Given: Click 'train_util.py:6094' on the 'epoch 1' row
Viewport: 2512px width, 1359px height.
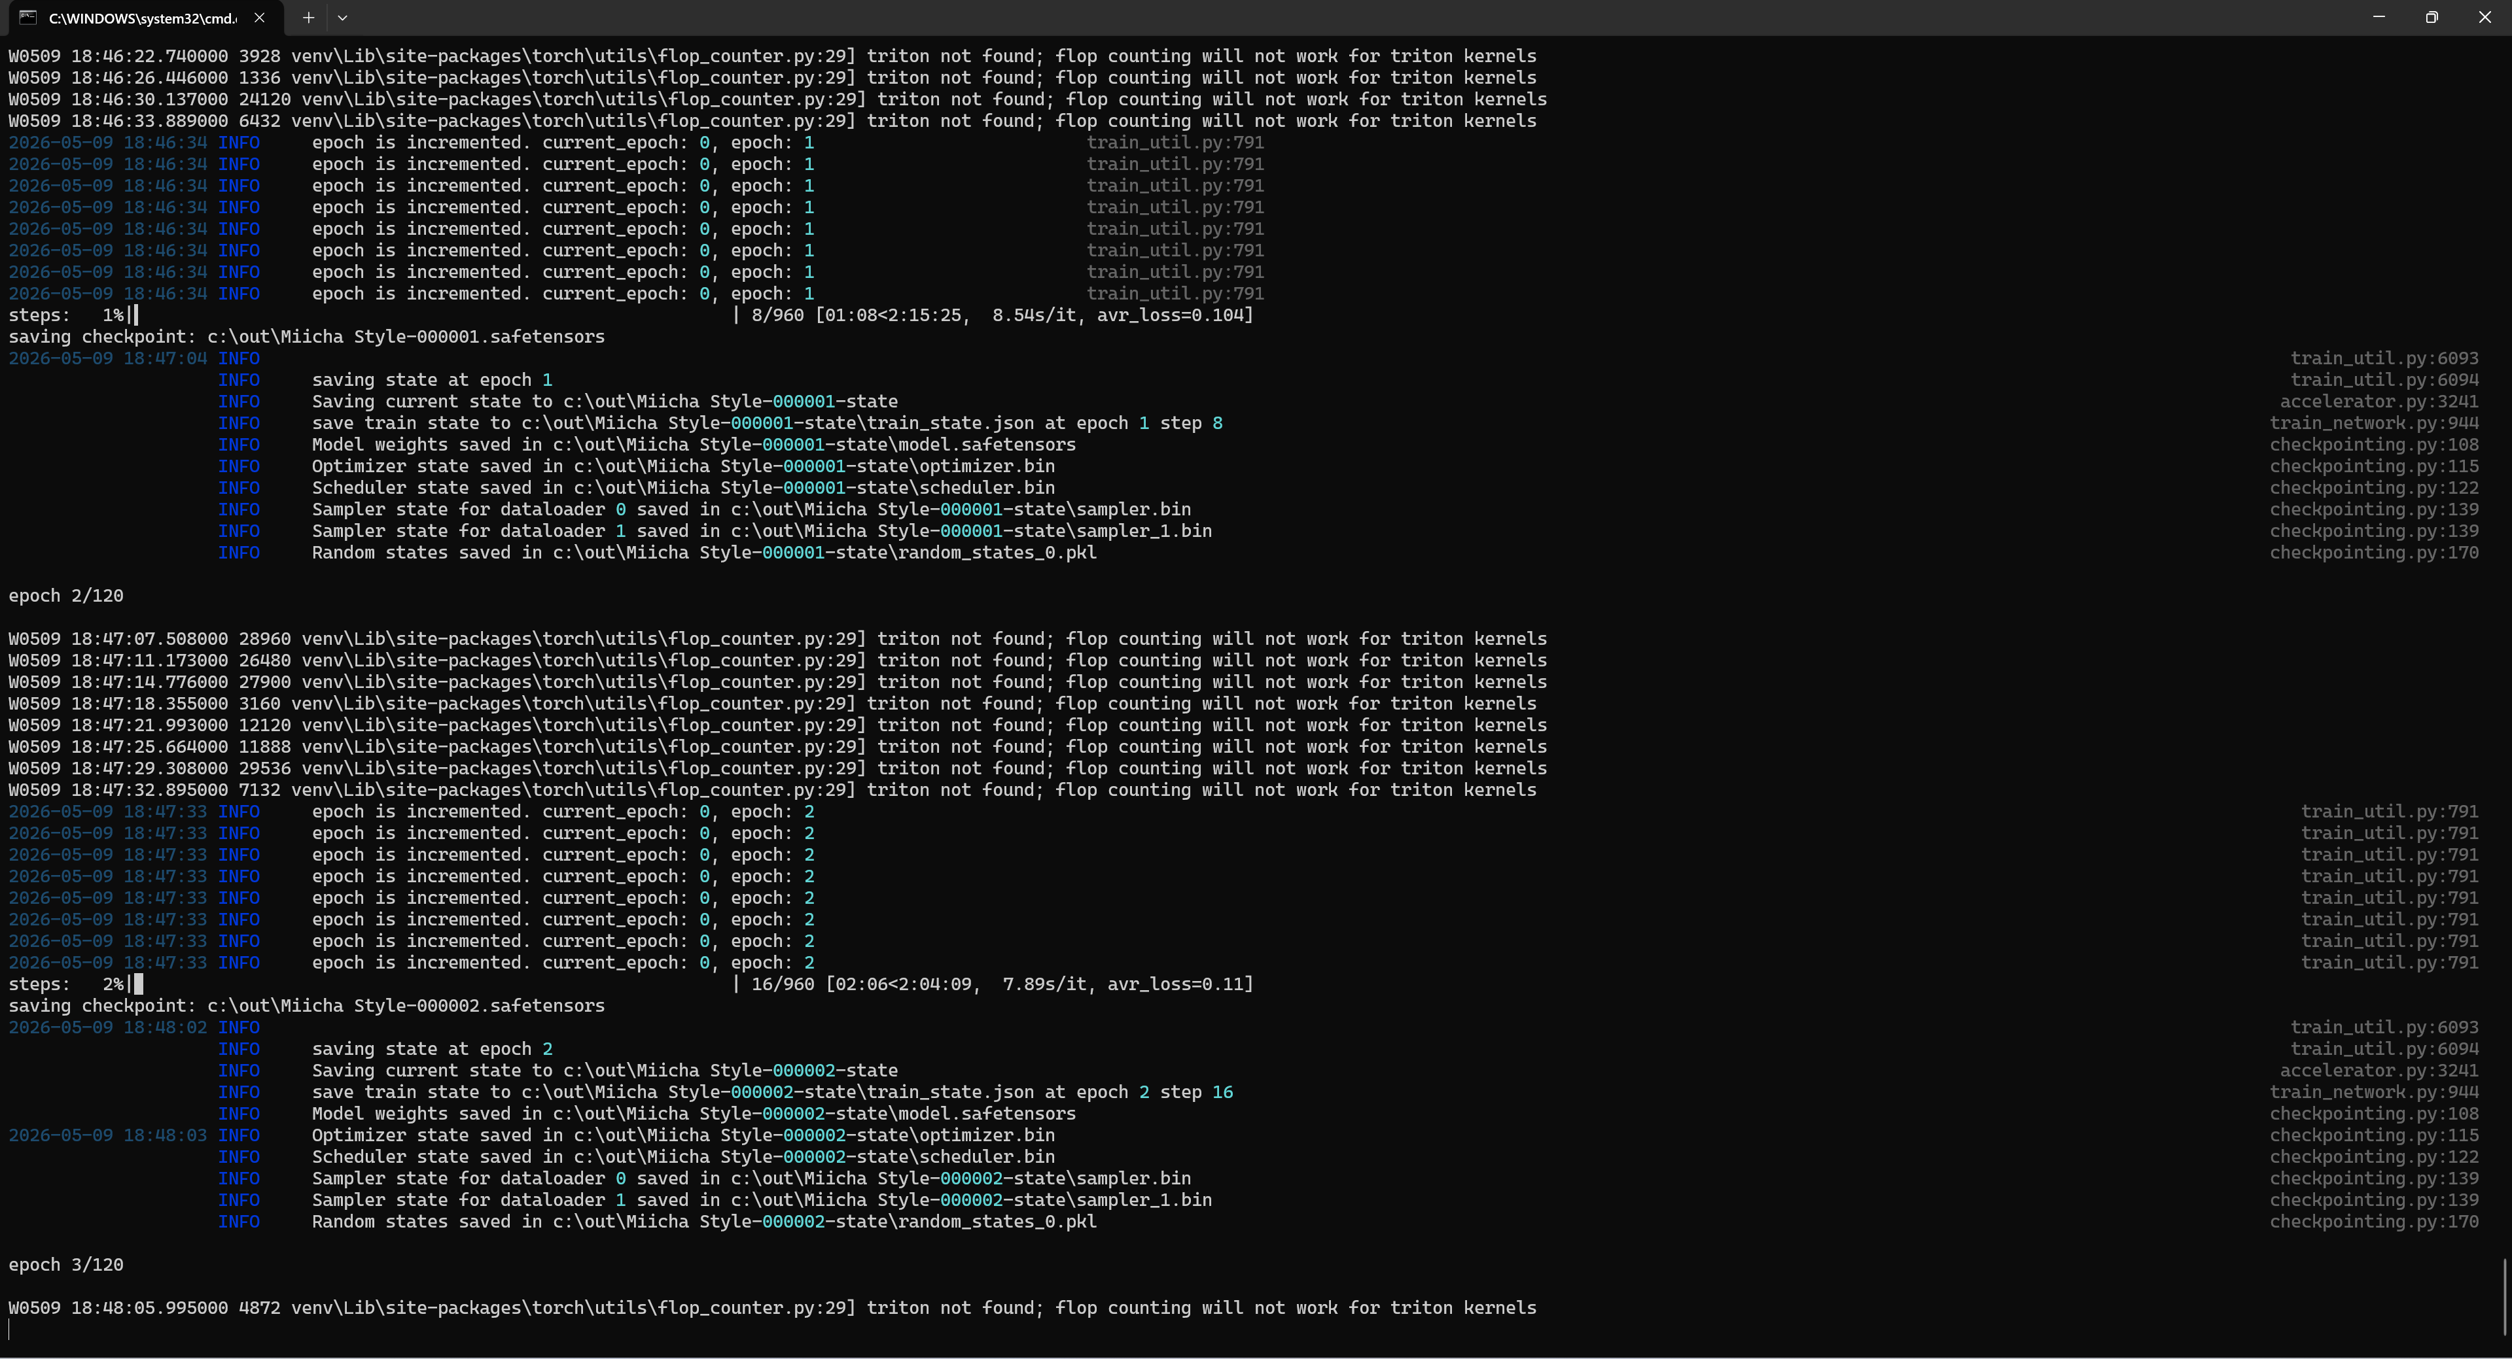Looking at the screenshot, I should pyautogui.click(x=2384, y=380).
